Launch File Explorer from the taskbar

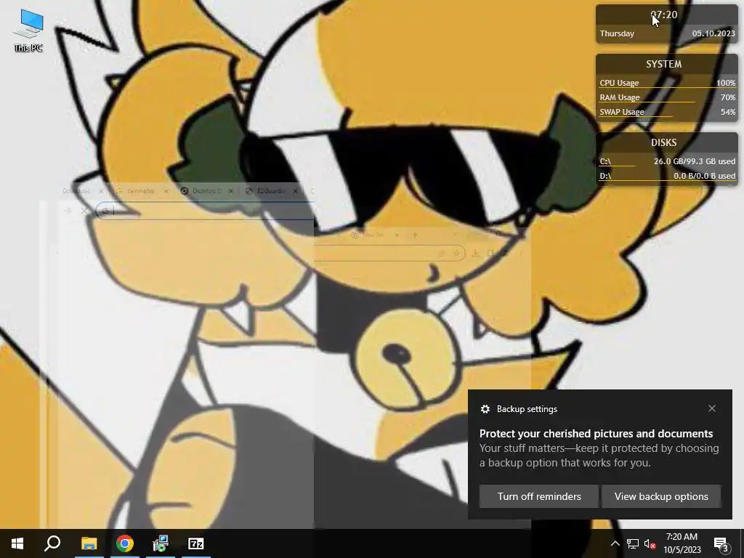(x=89, y=543)
